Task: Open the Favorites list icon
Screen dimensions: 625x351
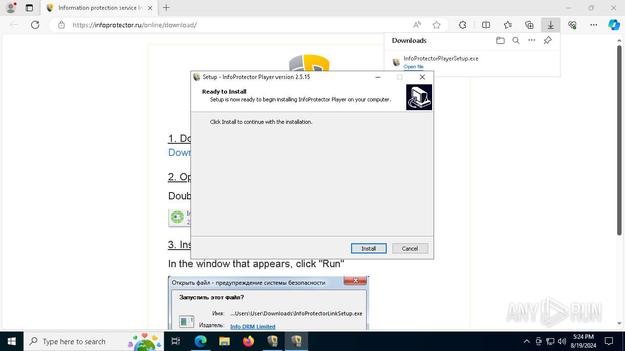Action: pos(508,25)
